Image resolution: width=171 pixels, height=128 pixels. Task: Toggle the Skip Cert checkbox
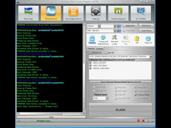[116, 87]
